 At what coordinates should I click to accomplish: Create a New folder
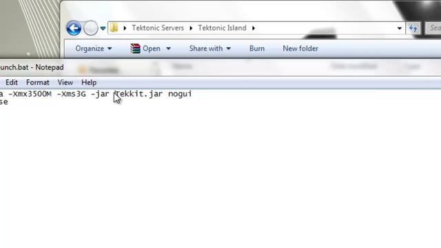(x=300, y=48)
